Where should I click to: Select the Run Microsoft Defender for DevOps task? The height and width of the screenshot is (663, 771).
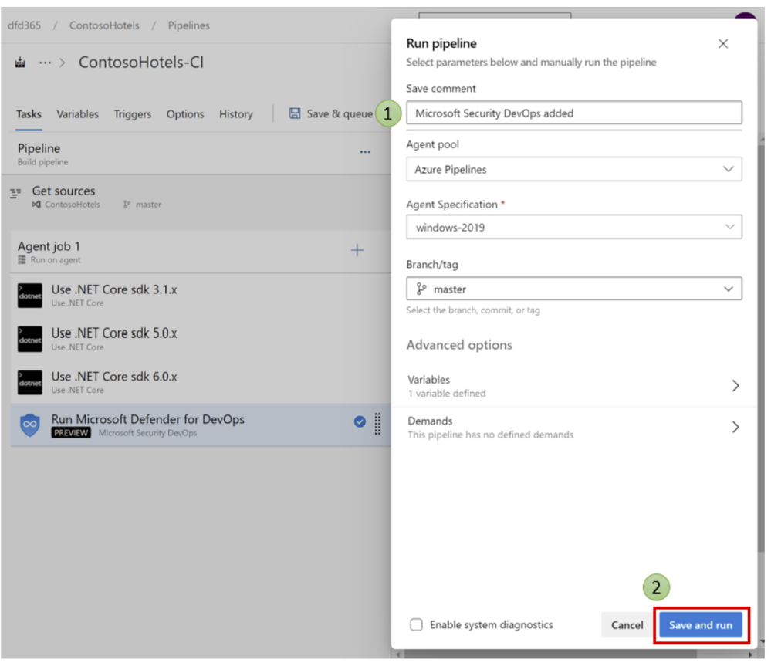click(x=201, y=425)
